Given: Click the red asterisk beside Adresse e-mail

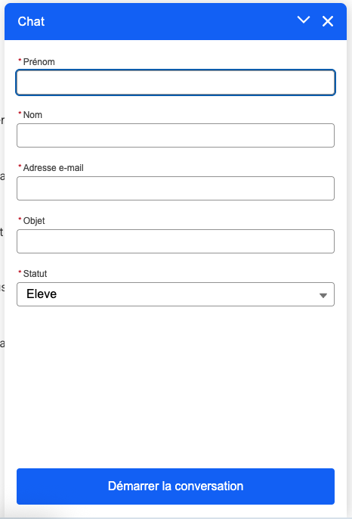Looking at the screenshot, I should (x=20, y=166).
